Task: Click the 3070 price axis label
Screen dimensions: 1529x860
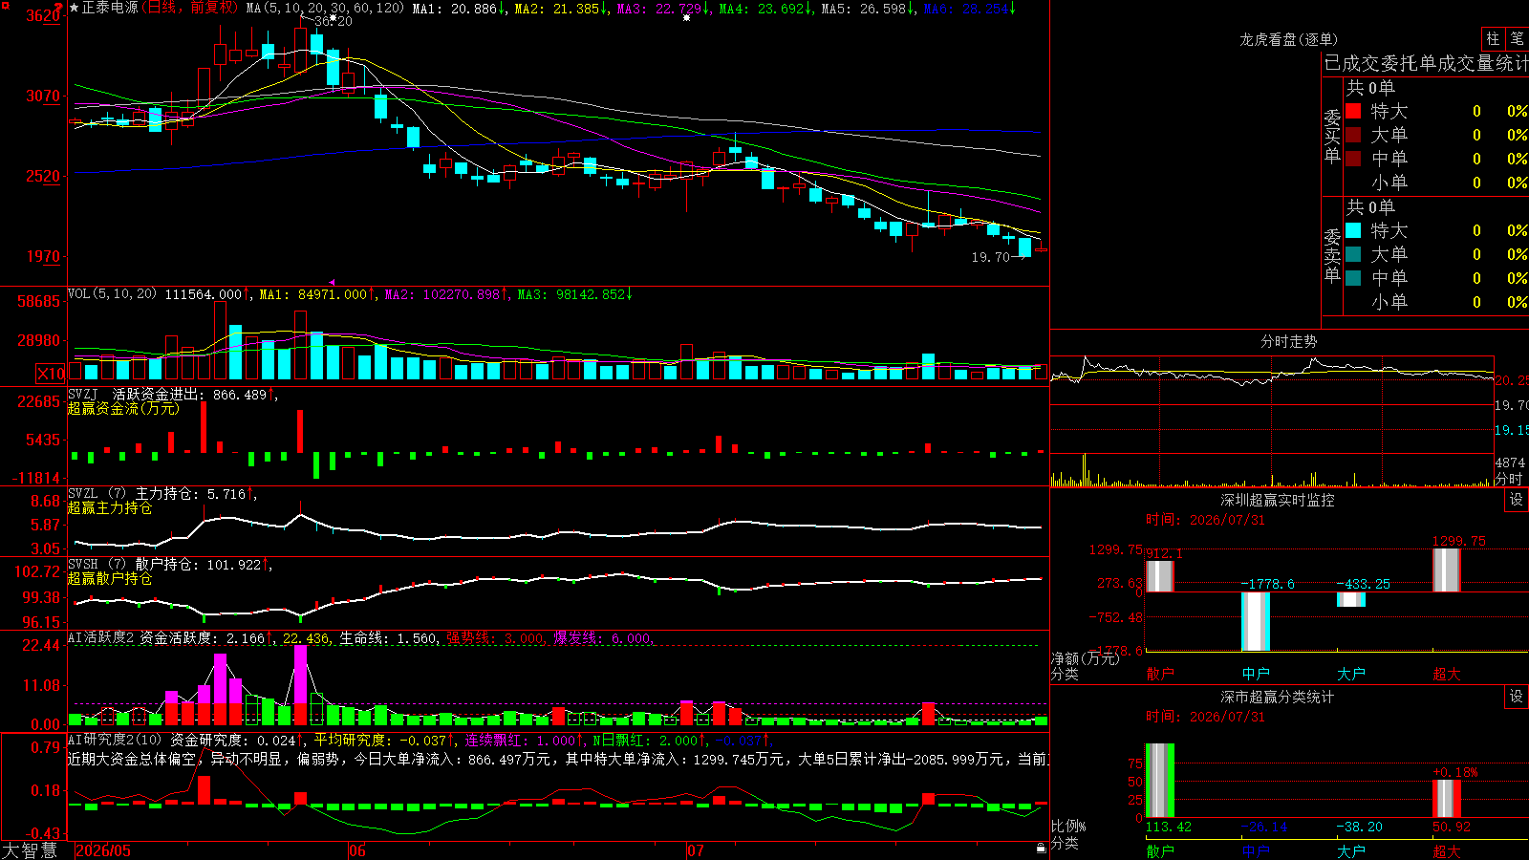Action: (x=42, y=96)
